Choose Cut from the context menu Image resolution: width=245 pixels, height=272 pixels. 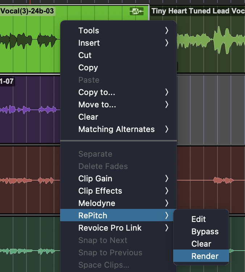click(85, 55)
